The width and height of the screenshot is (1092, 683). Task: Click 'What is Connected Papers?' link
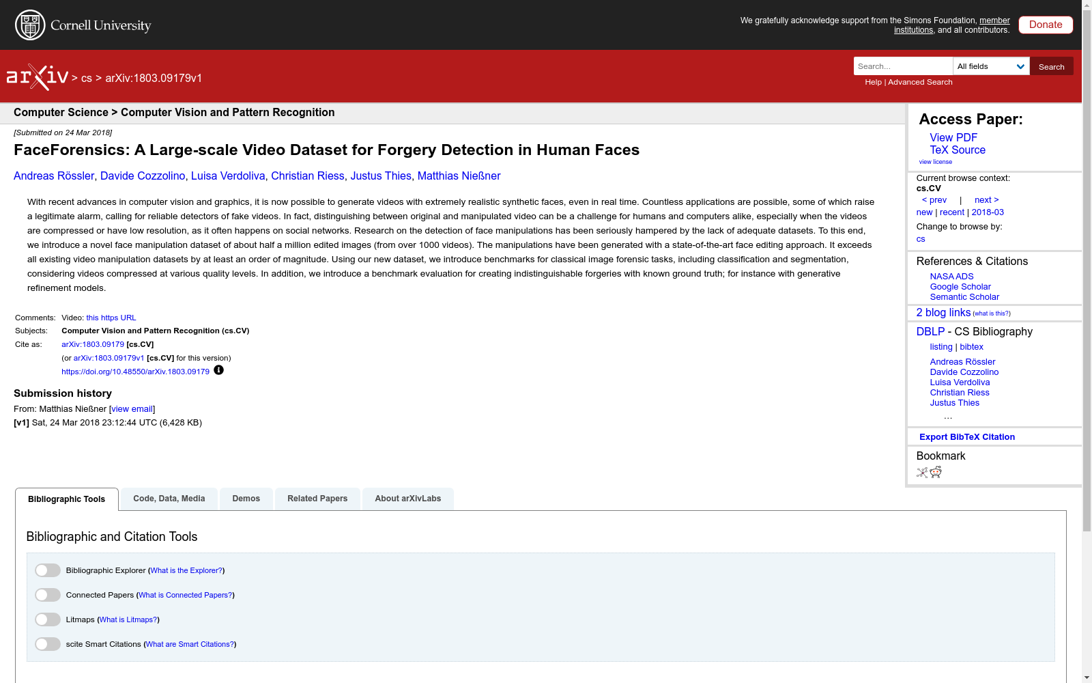(186, 595)
